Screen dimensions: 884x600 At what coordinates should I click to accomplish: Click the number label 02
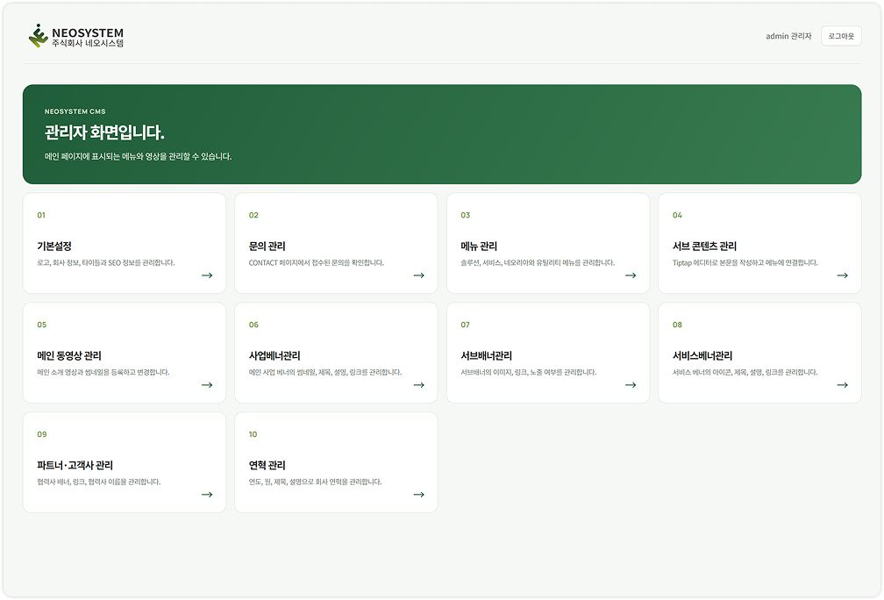coord(253,215)
